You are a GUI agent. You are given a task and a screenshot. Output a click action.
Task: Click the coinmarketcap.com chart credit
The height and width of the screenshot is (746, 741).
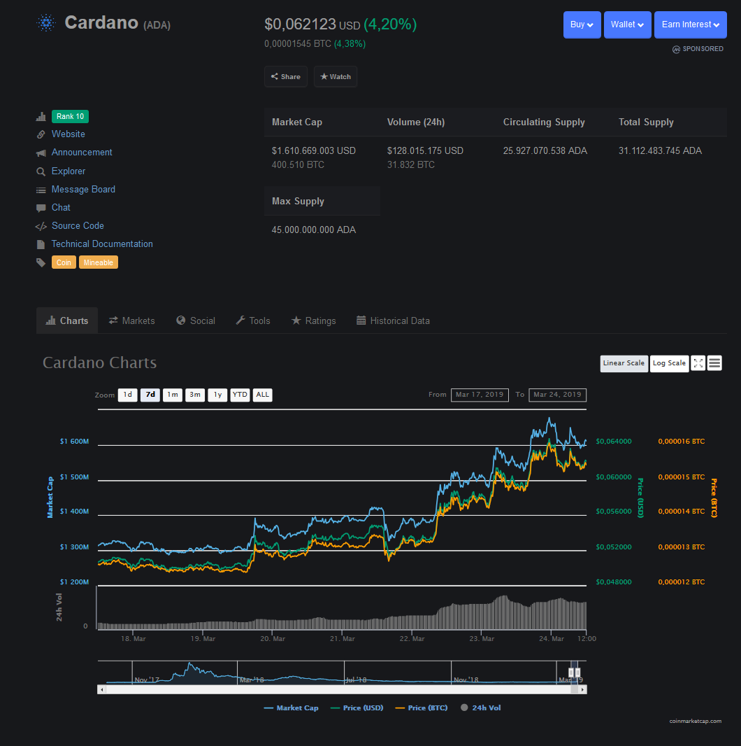tap(696, 722)
